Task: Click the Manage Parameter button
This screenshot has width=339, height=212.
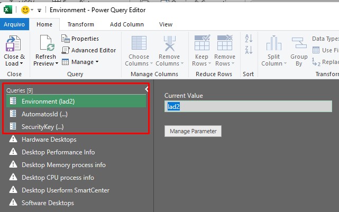Action: (x=193, y=131)
